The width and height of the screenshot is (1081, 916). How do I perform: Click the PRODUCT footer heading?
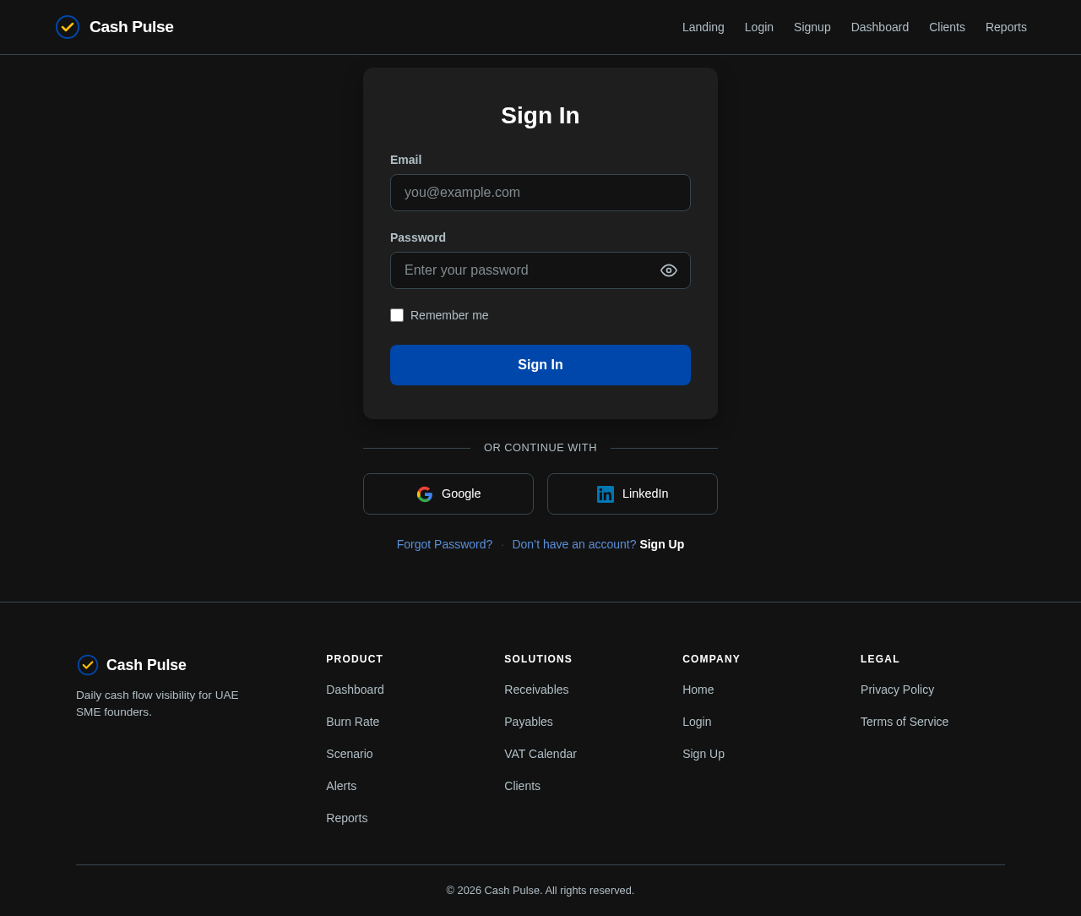click(x=355, y=659)
